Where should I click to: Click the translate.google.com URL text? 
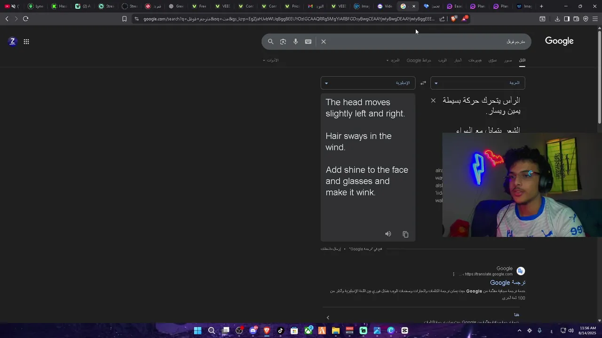point(489,274)
